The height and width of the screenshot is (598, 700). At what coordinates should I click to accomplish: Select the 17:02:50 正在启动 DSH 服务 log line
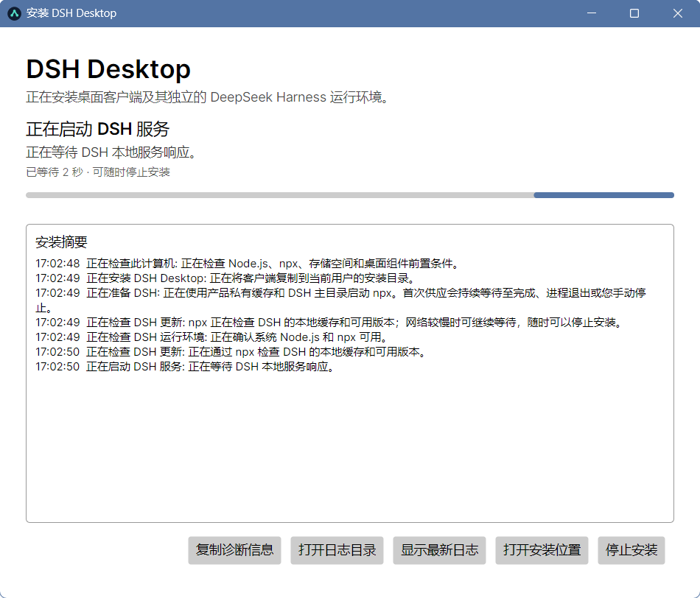click(x=185, y=367)
